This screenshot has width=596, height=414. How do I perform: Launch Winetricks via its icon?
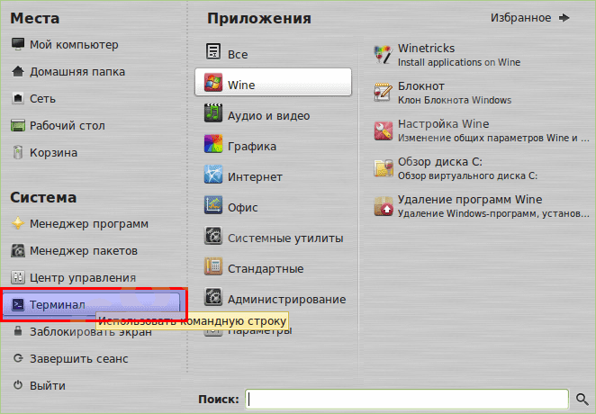pyautogui.click(x=383, y=55)
